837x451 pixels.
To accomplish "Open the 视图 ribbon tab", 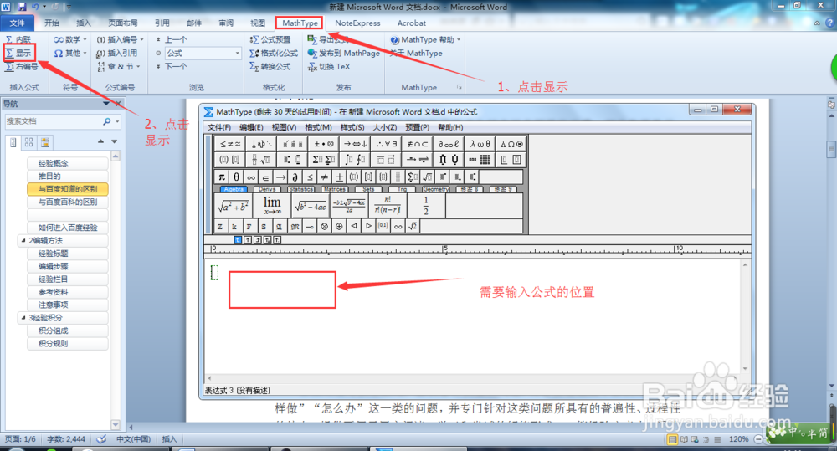I will [x=258, y=23].
